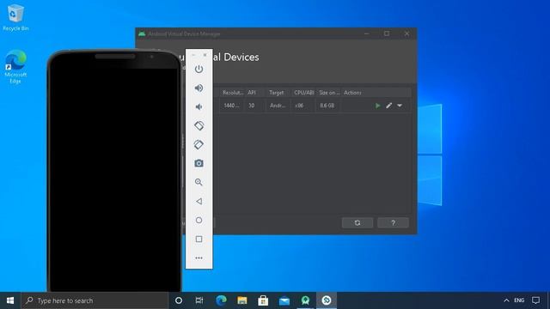Switch to the emulator taskbar icon

(327, 300)
